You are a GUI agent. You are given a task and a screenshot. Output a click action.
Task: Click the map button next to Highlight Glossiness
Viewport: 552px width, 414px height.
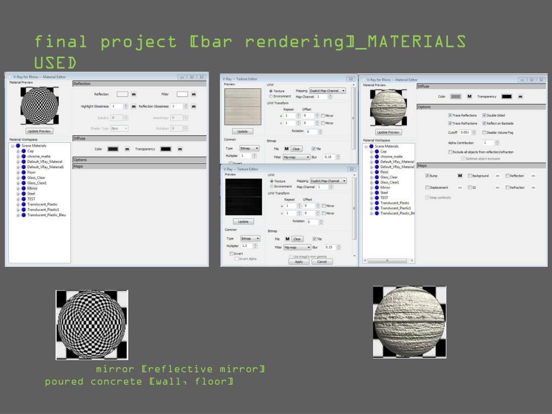(x=134, y=106)
